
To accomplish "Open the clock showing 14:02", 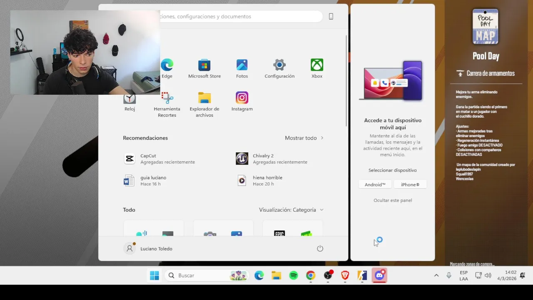I will [x=507, y=275].
